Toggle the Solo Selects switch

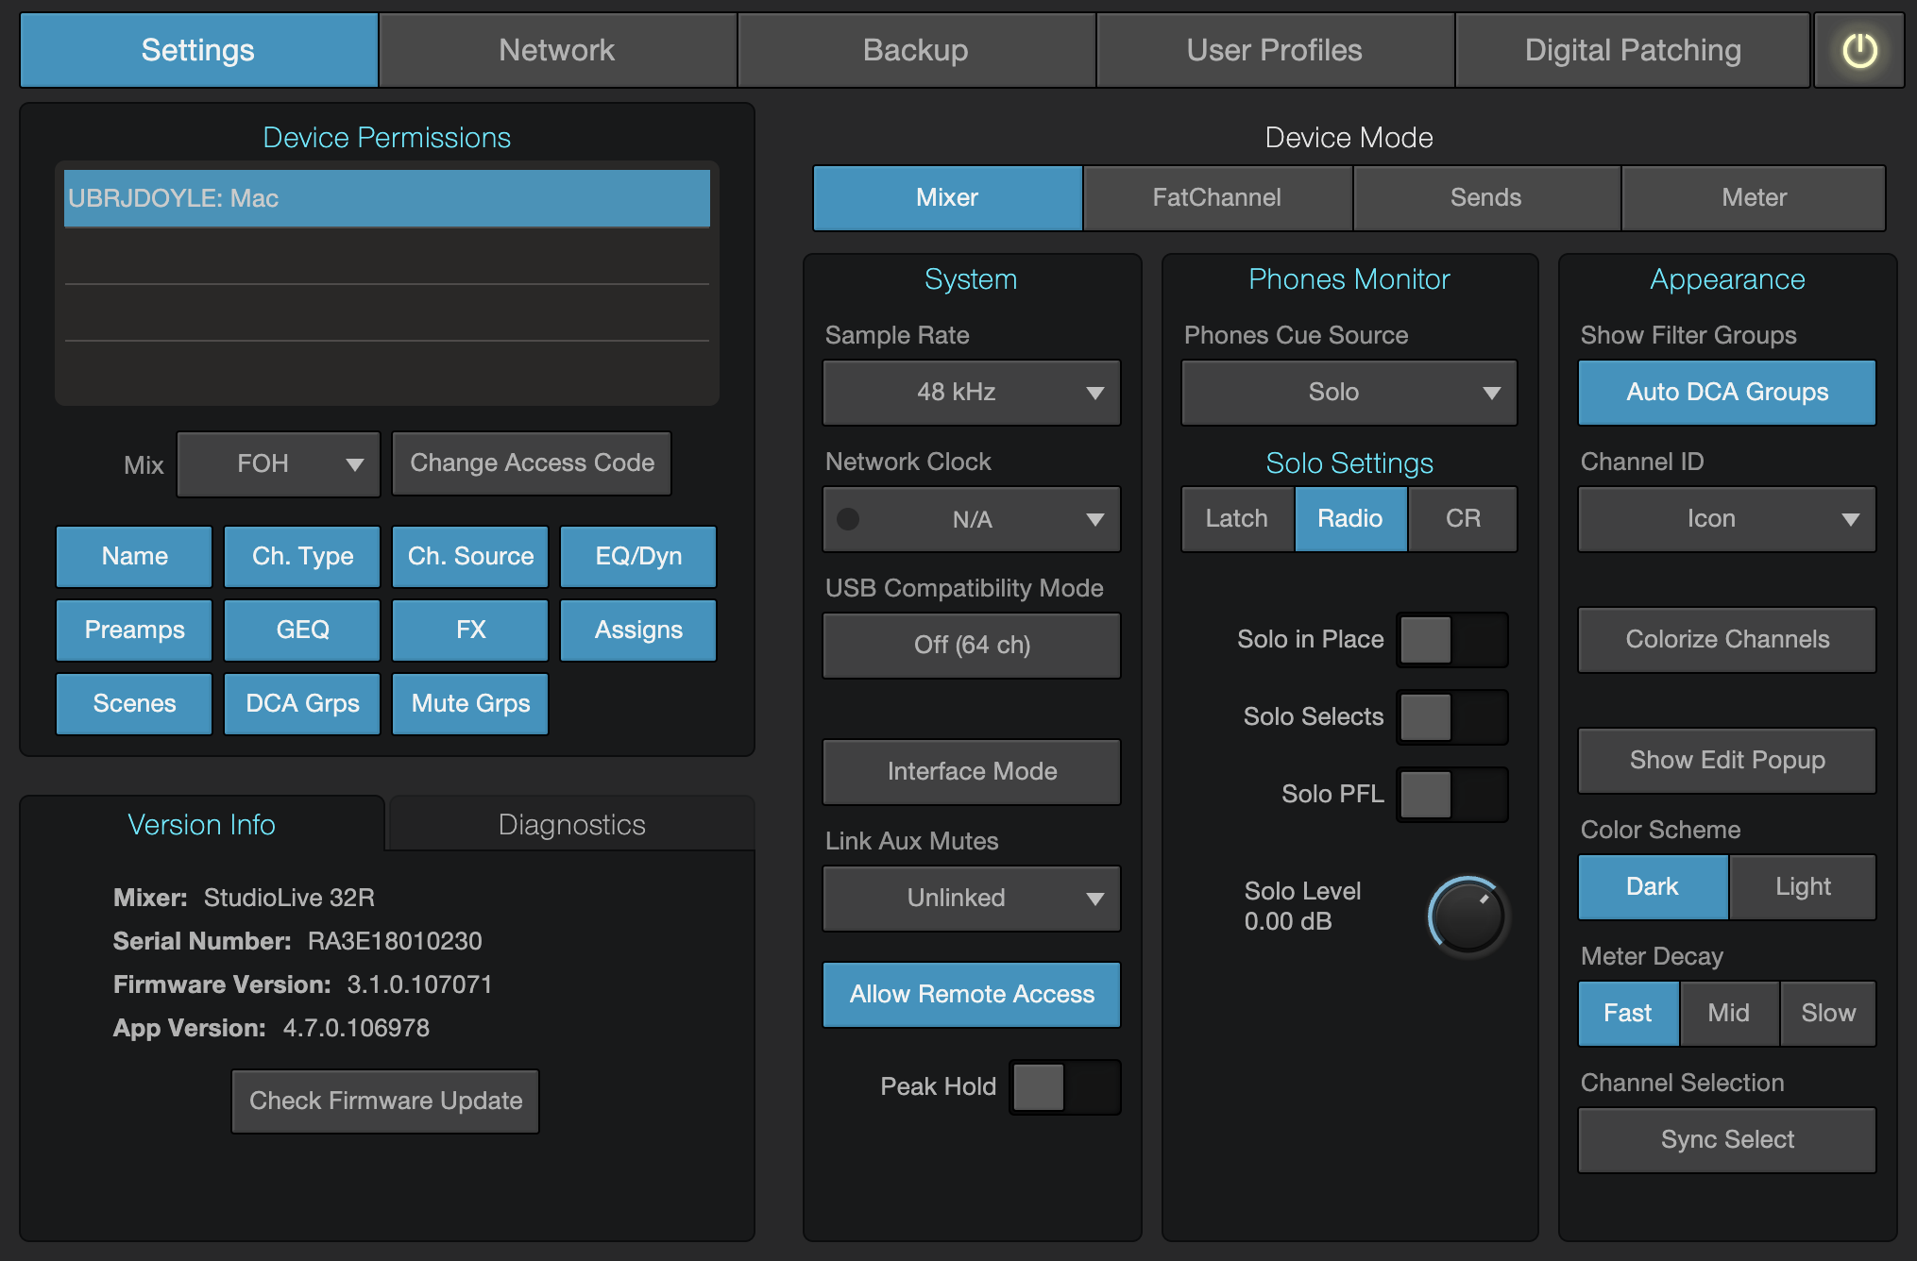(1452, 716)
